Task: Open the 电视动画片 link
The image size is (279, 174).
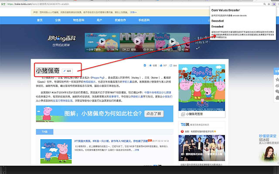Action: 89,82
